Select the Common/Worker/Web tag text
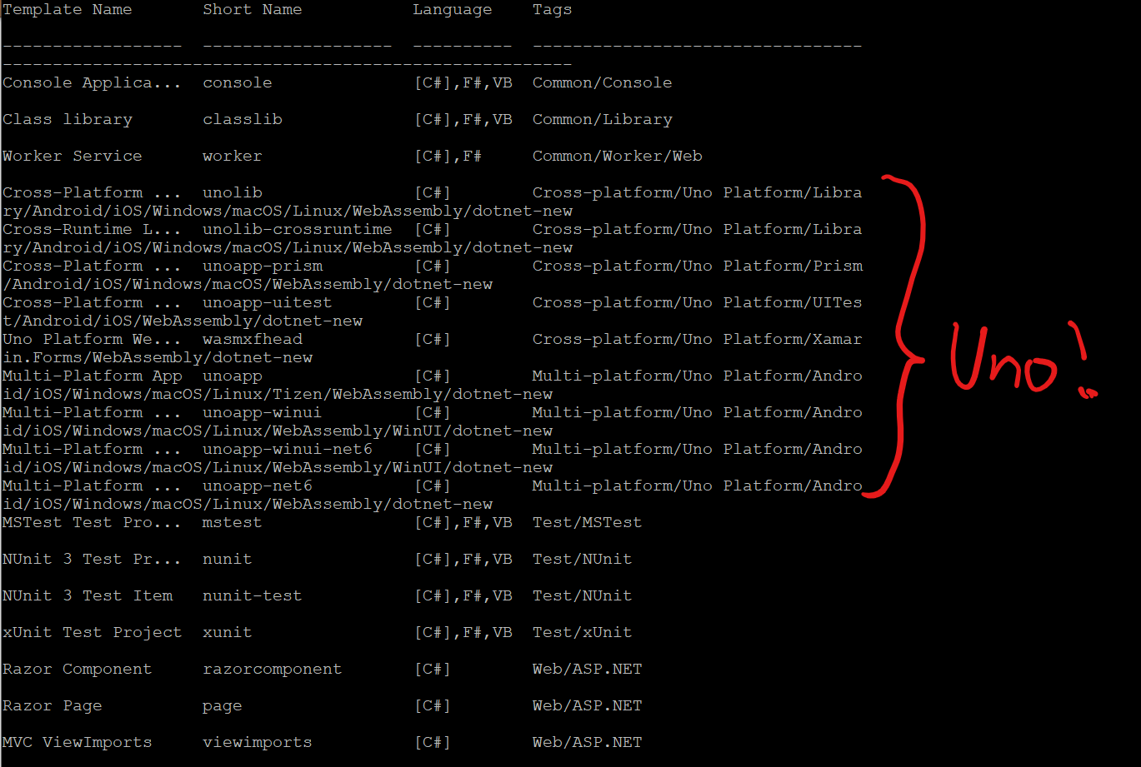 coord(618,156)
